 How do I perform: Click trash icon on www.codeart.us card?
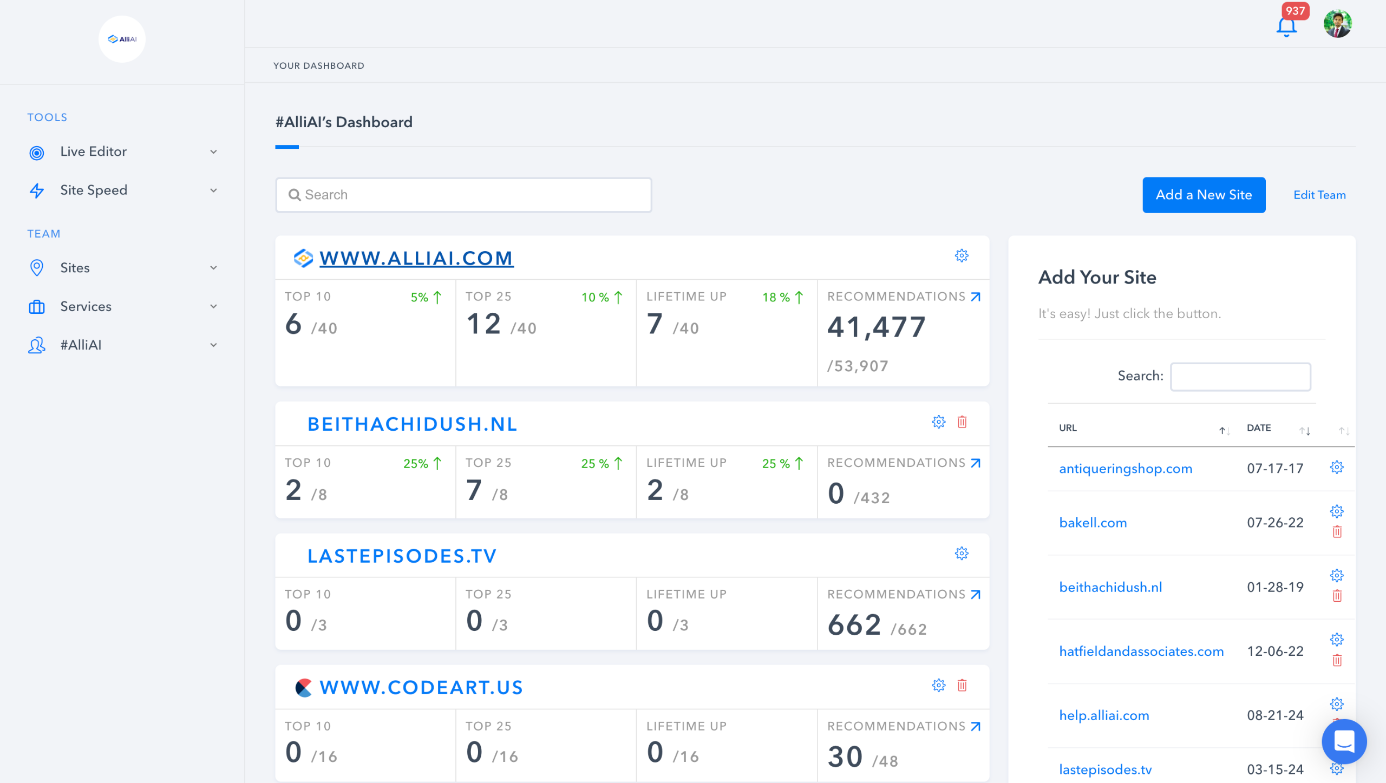(962, 685)
